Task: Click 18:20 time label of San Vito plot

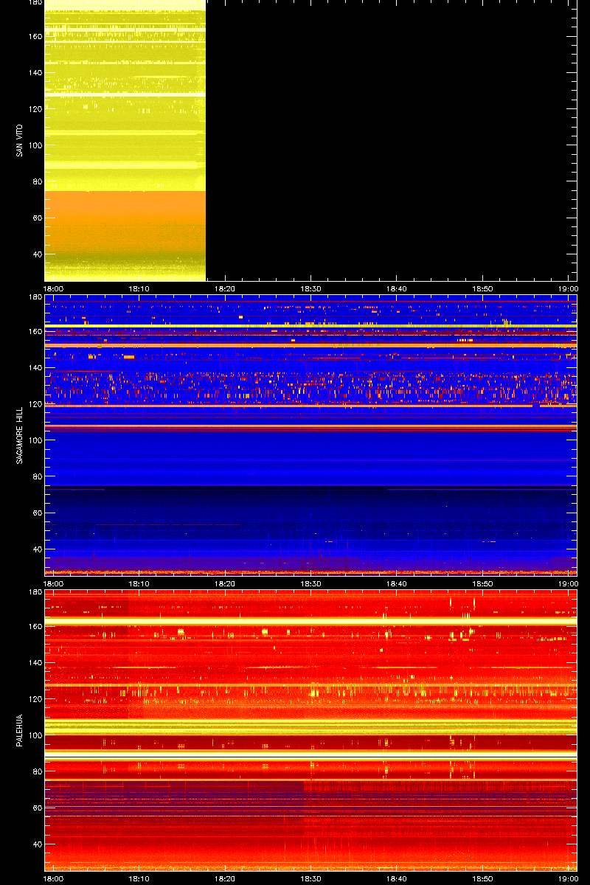Action: point(225,289)
